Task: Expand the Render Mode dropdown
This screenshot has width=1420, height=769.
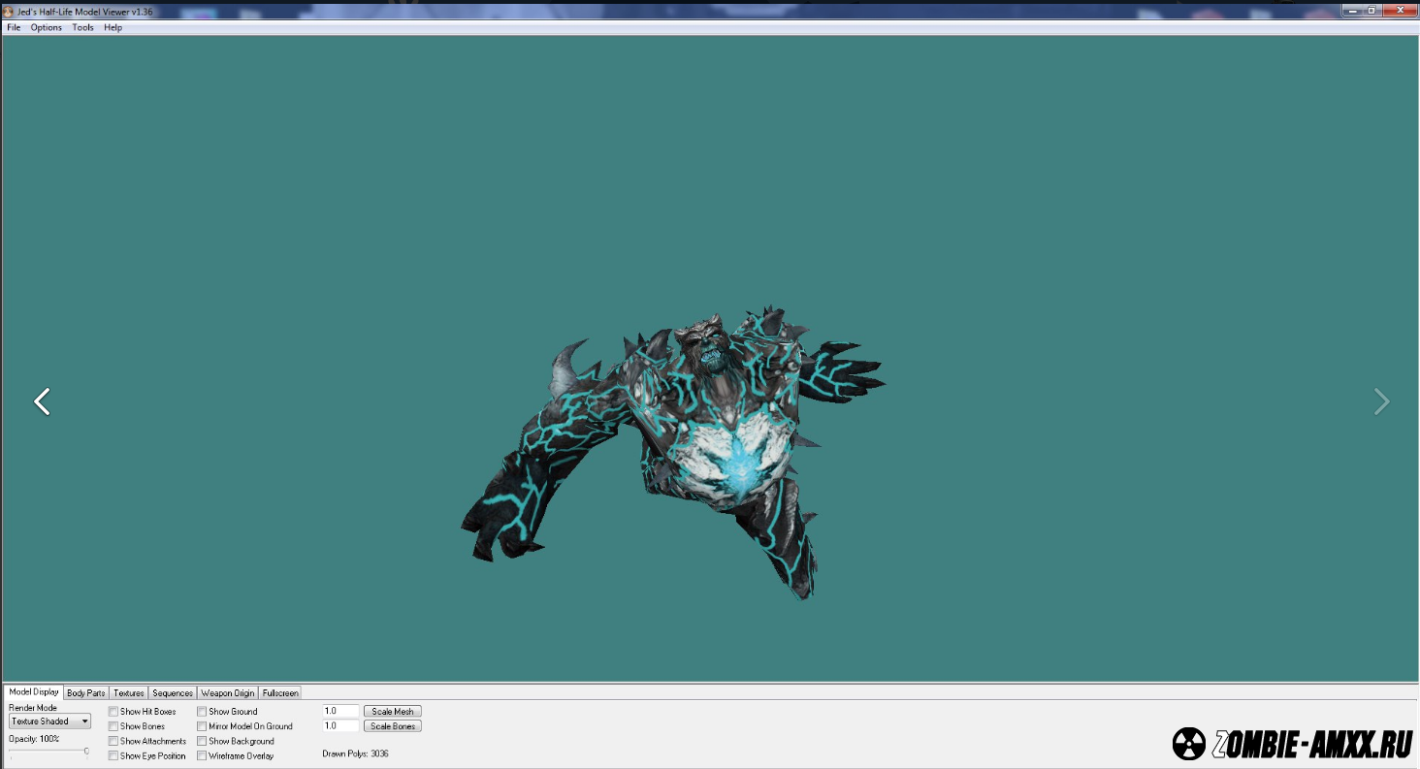Action: 49,721
